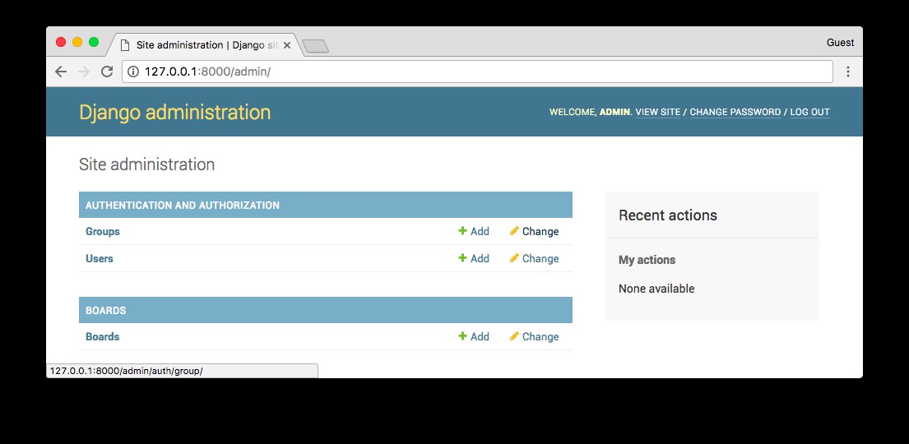Close the Site administration tab
The height and width of the screenshot is (444, 909).
point(286,45)
